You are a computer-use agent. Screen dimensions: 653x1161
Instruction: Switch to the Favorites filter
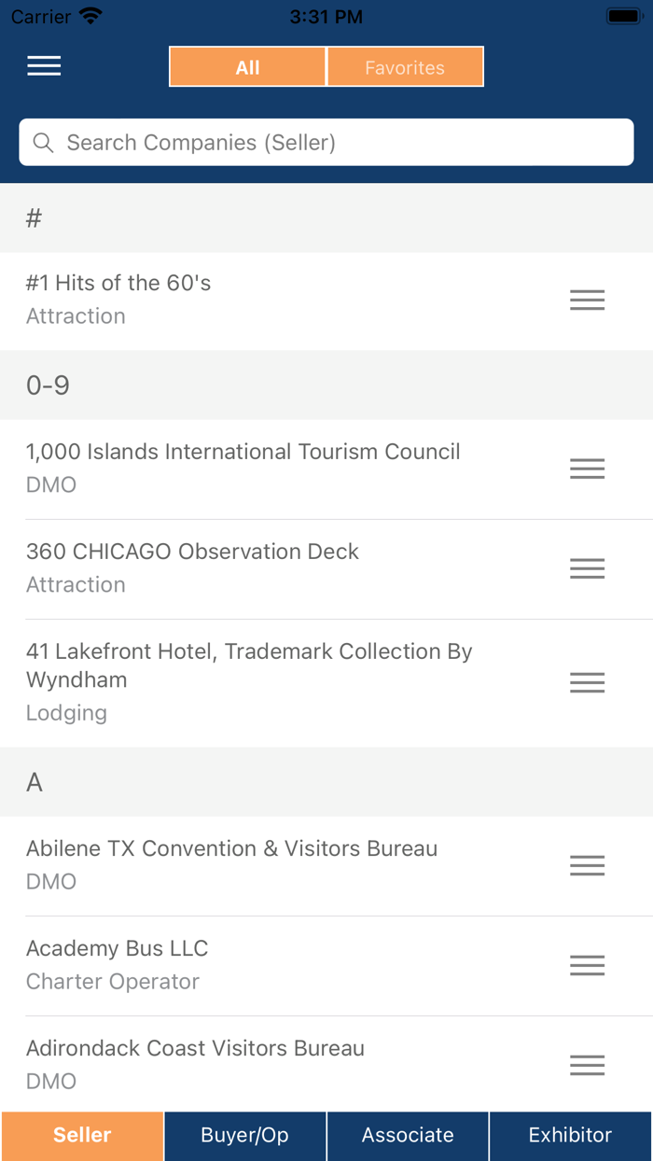[x=405, y=66]
